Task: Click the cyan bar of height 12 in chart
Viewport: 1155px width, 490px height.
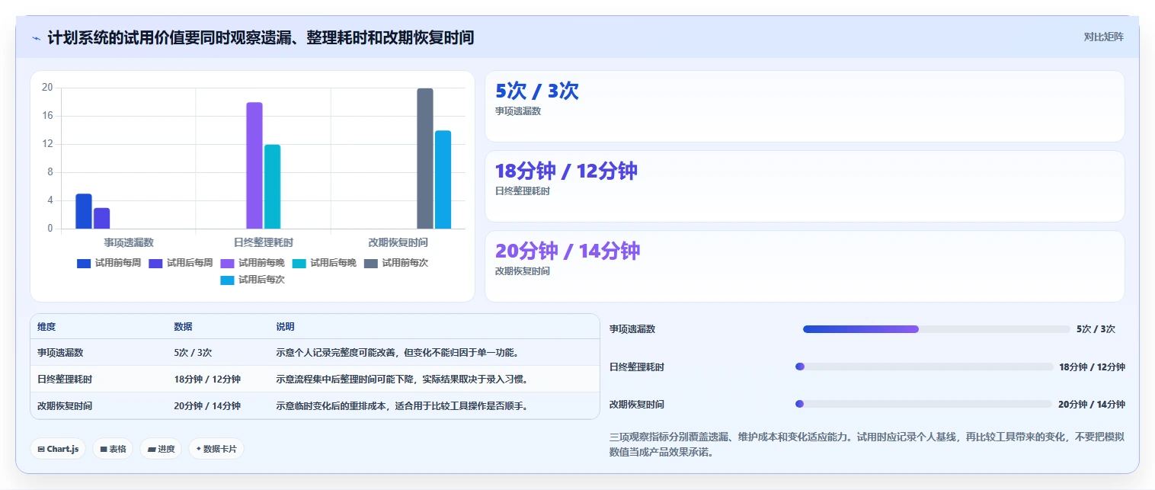Action: (x=273, y=187)
